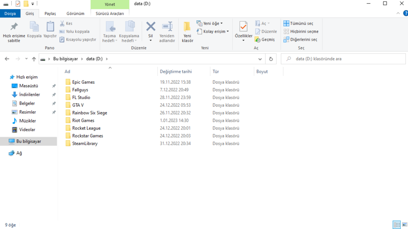Select Ağ network in the sidebar
Image resolution: width=408 pixels, height=229 pixels.
click(x=15, y=153)
